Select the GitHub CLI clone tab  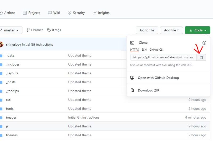click(156, 50)
